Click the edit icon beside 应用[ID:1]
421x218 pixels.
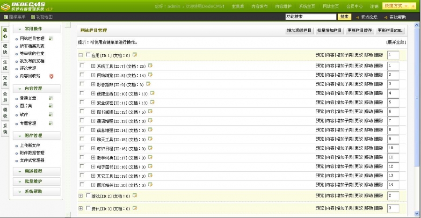pyautogui.click(x=135, y=55)
